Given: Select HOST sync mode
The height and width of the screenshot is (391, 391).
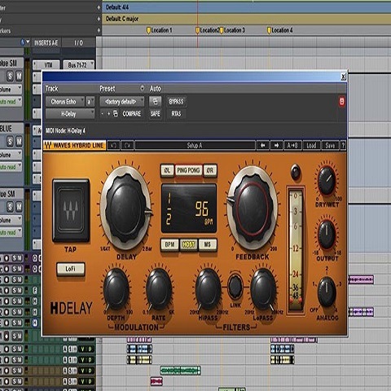Looking at the screenshot, I should 188,244.
